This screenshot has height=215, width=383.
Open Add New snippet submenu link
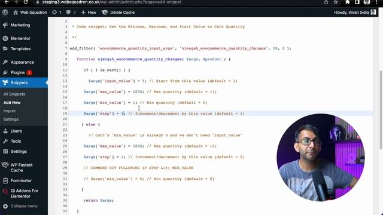(x=12, y=103)
